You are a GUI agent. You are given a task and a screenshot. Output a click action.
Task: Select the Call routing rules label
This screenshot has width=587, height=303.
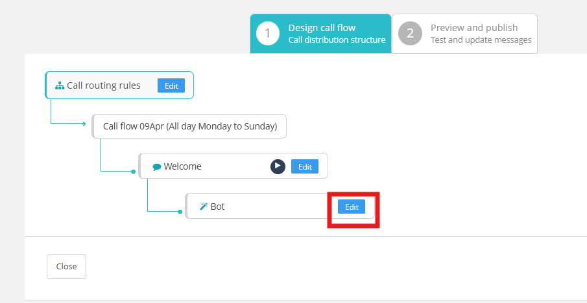pyautogui.click(x=104, y=85)
